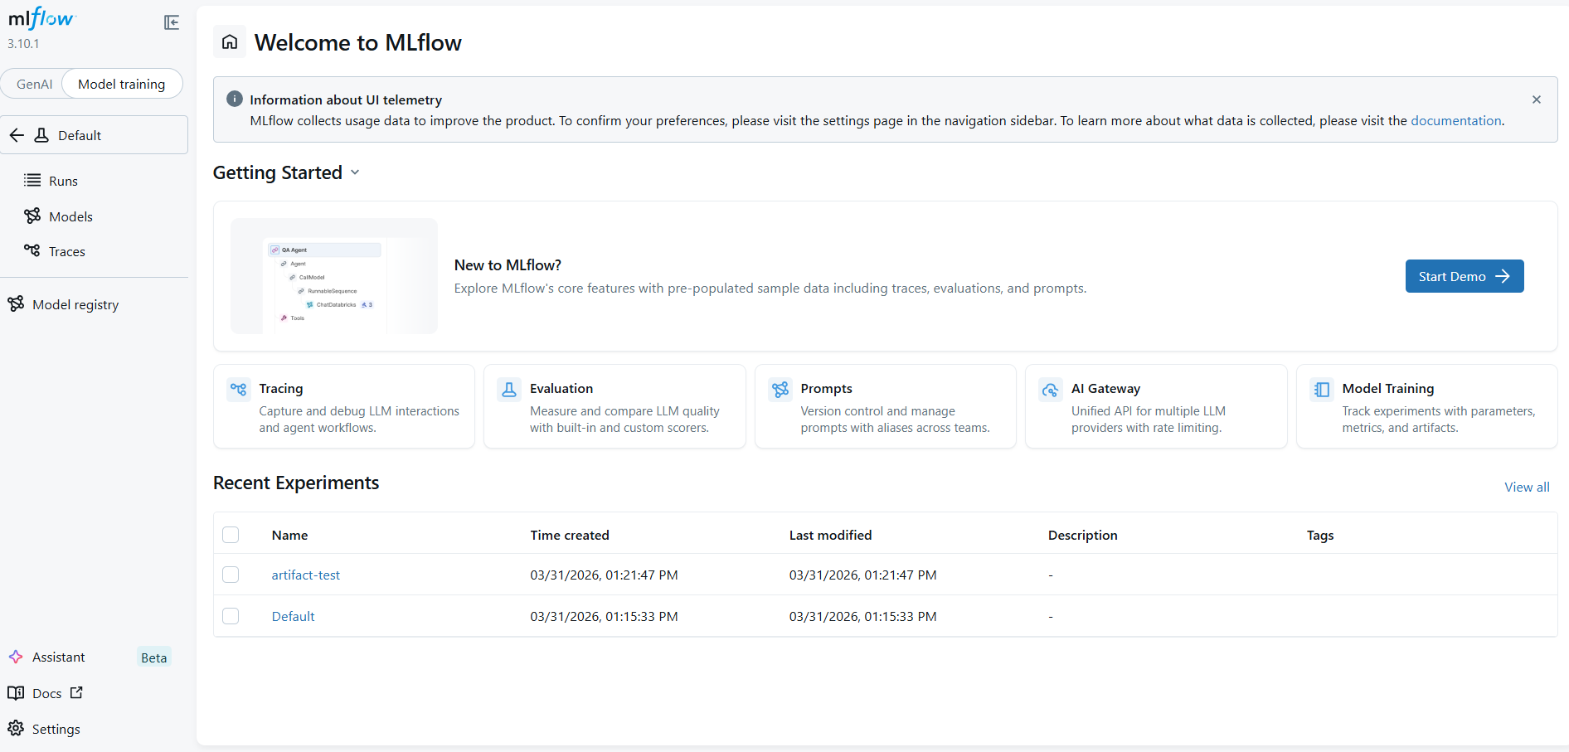Select the Model training tab
Viewport: 1569px width, 752px height.
click(121, 84)
